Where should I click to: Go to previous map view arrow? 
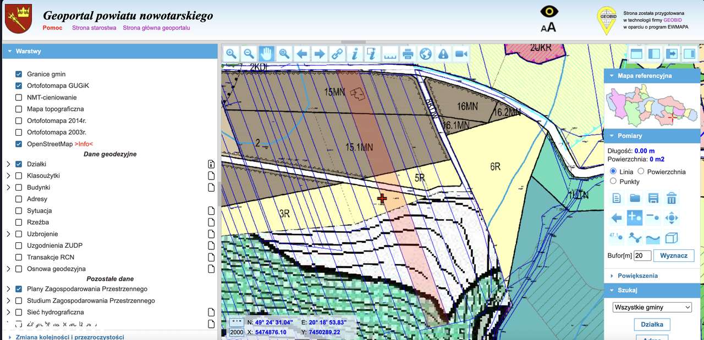pyautogui.click(x=301, y=54)
